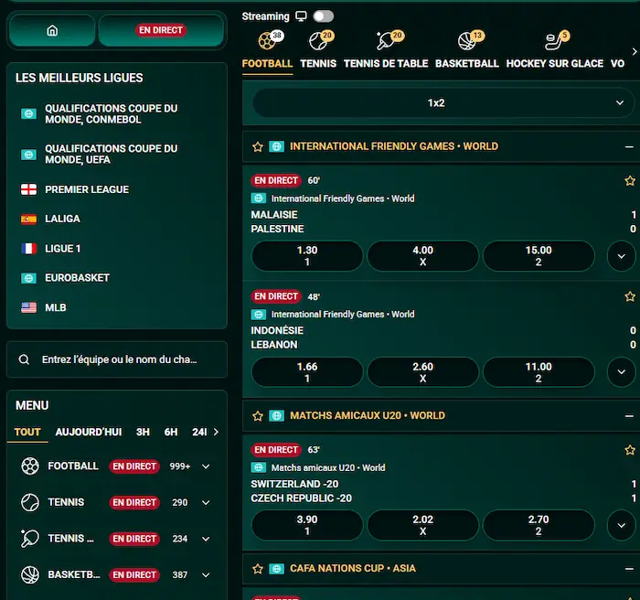This screenshot has width=640, height=600.
Task: Click the team search input field
Action: click(128, 360)
